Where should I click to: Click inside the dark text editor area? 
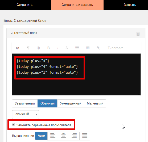[76, 74]
